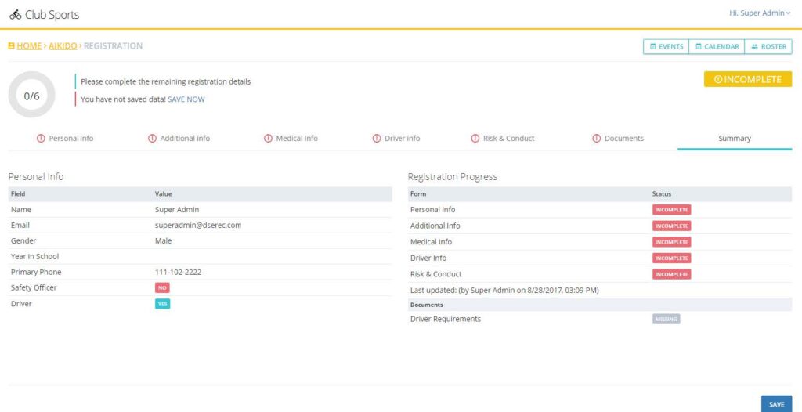
Task: Click the Primary Phone field label
Action: [x=36, y=273]
